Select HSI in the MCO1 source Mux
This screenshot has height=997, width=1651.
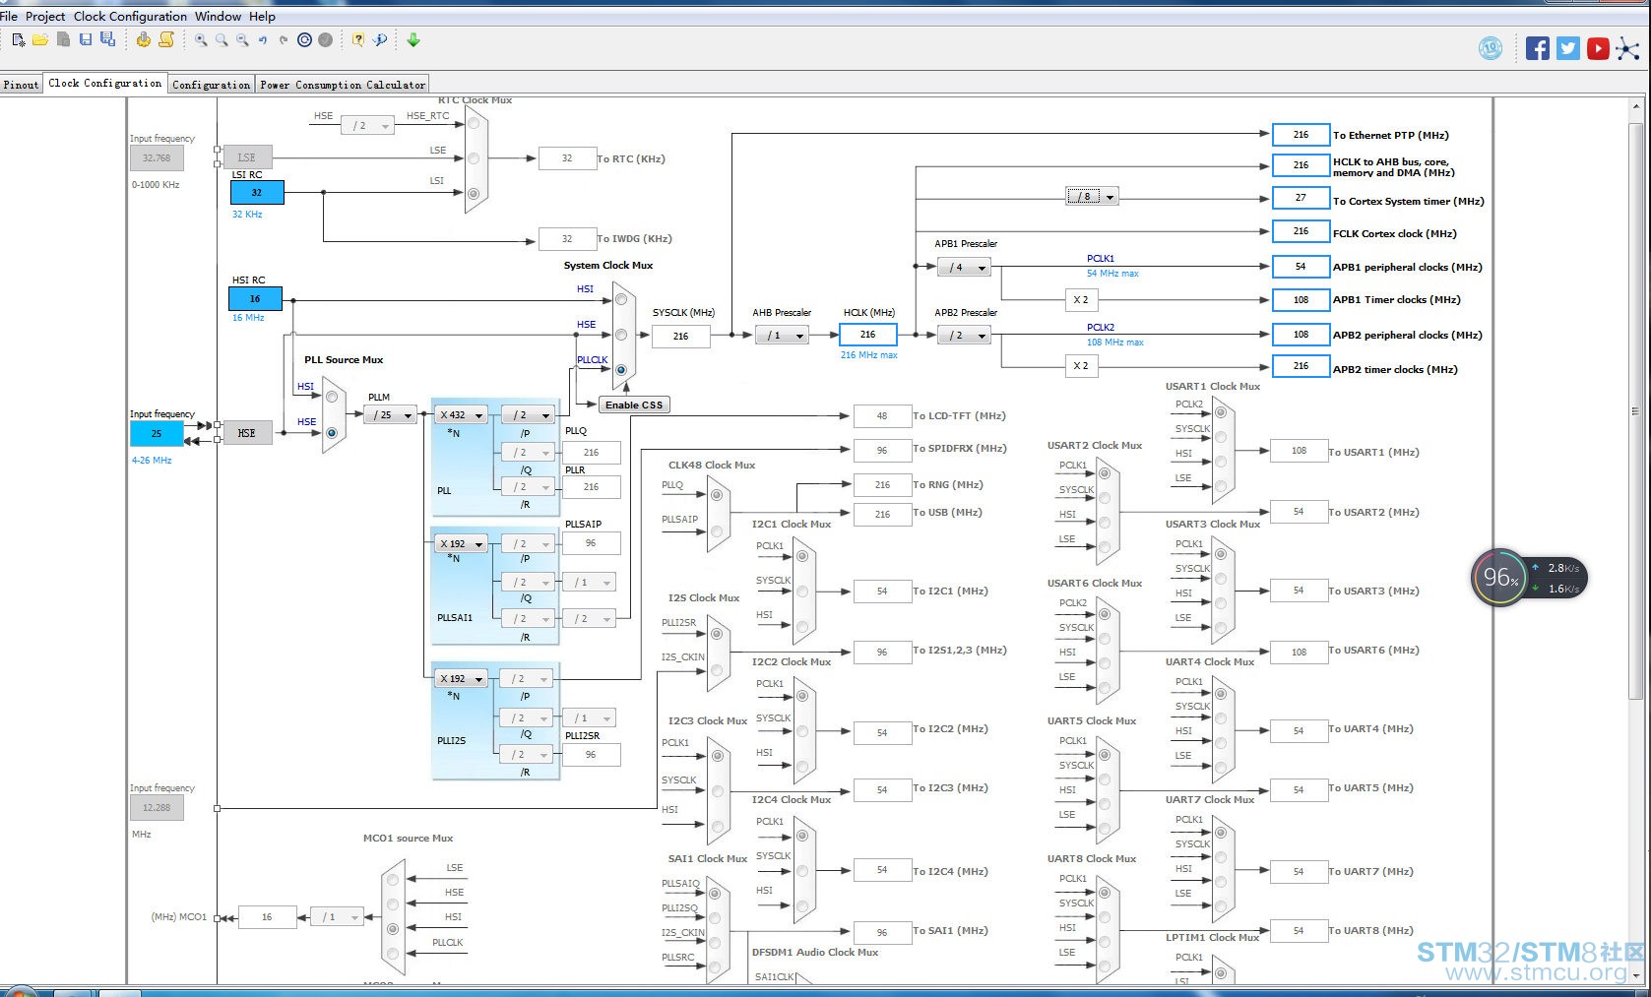click(393, 929)
